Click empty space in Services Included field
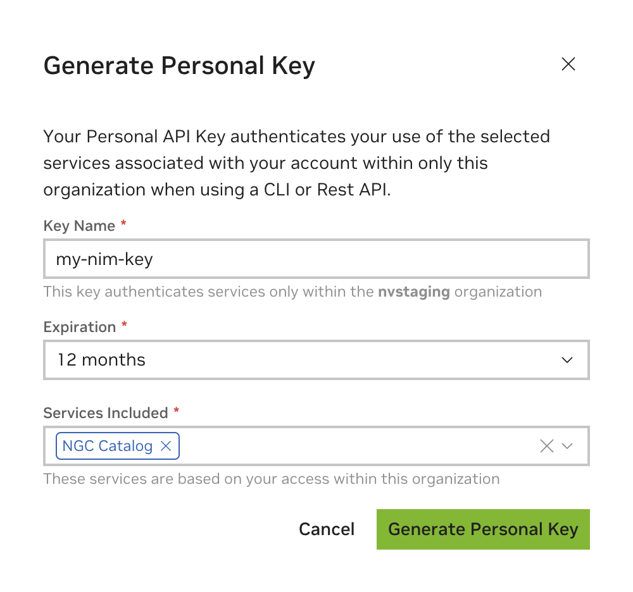633x592 pixels. click(354, 446)
